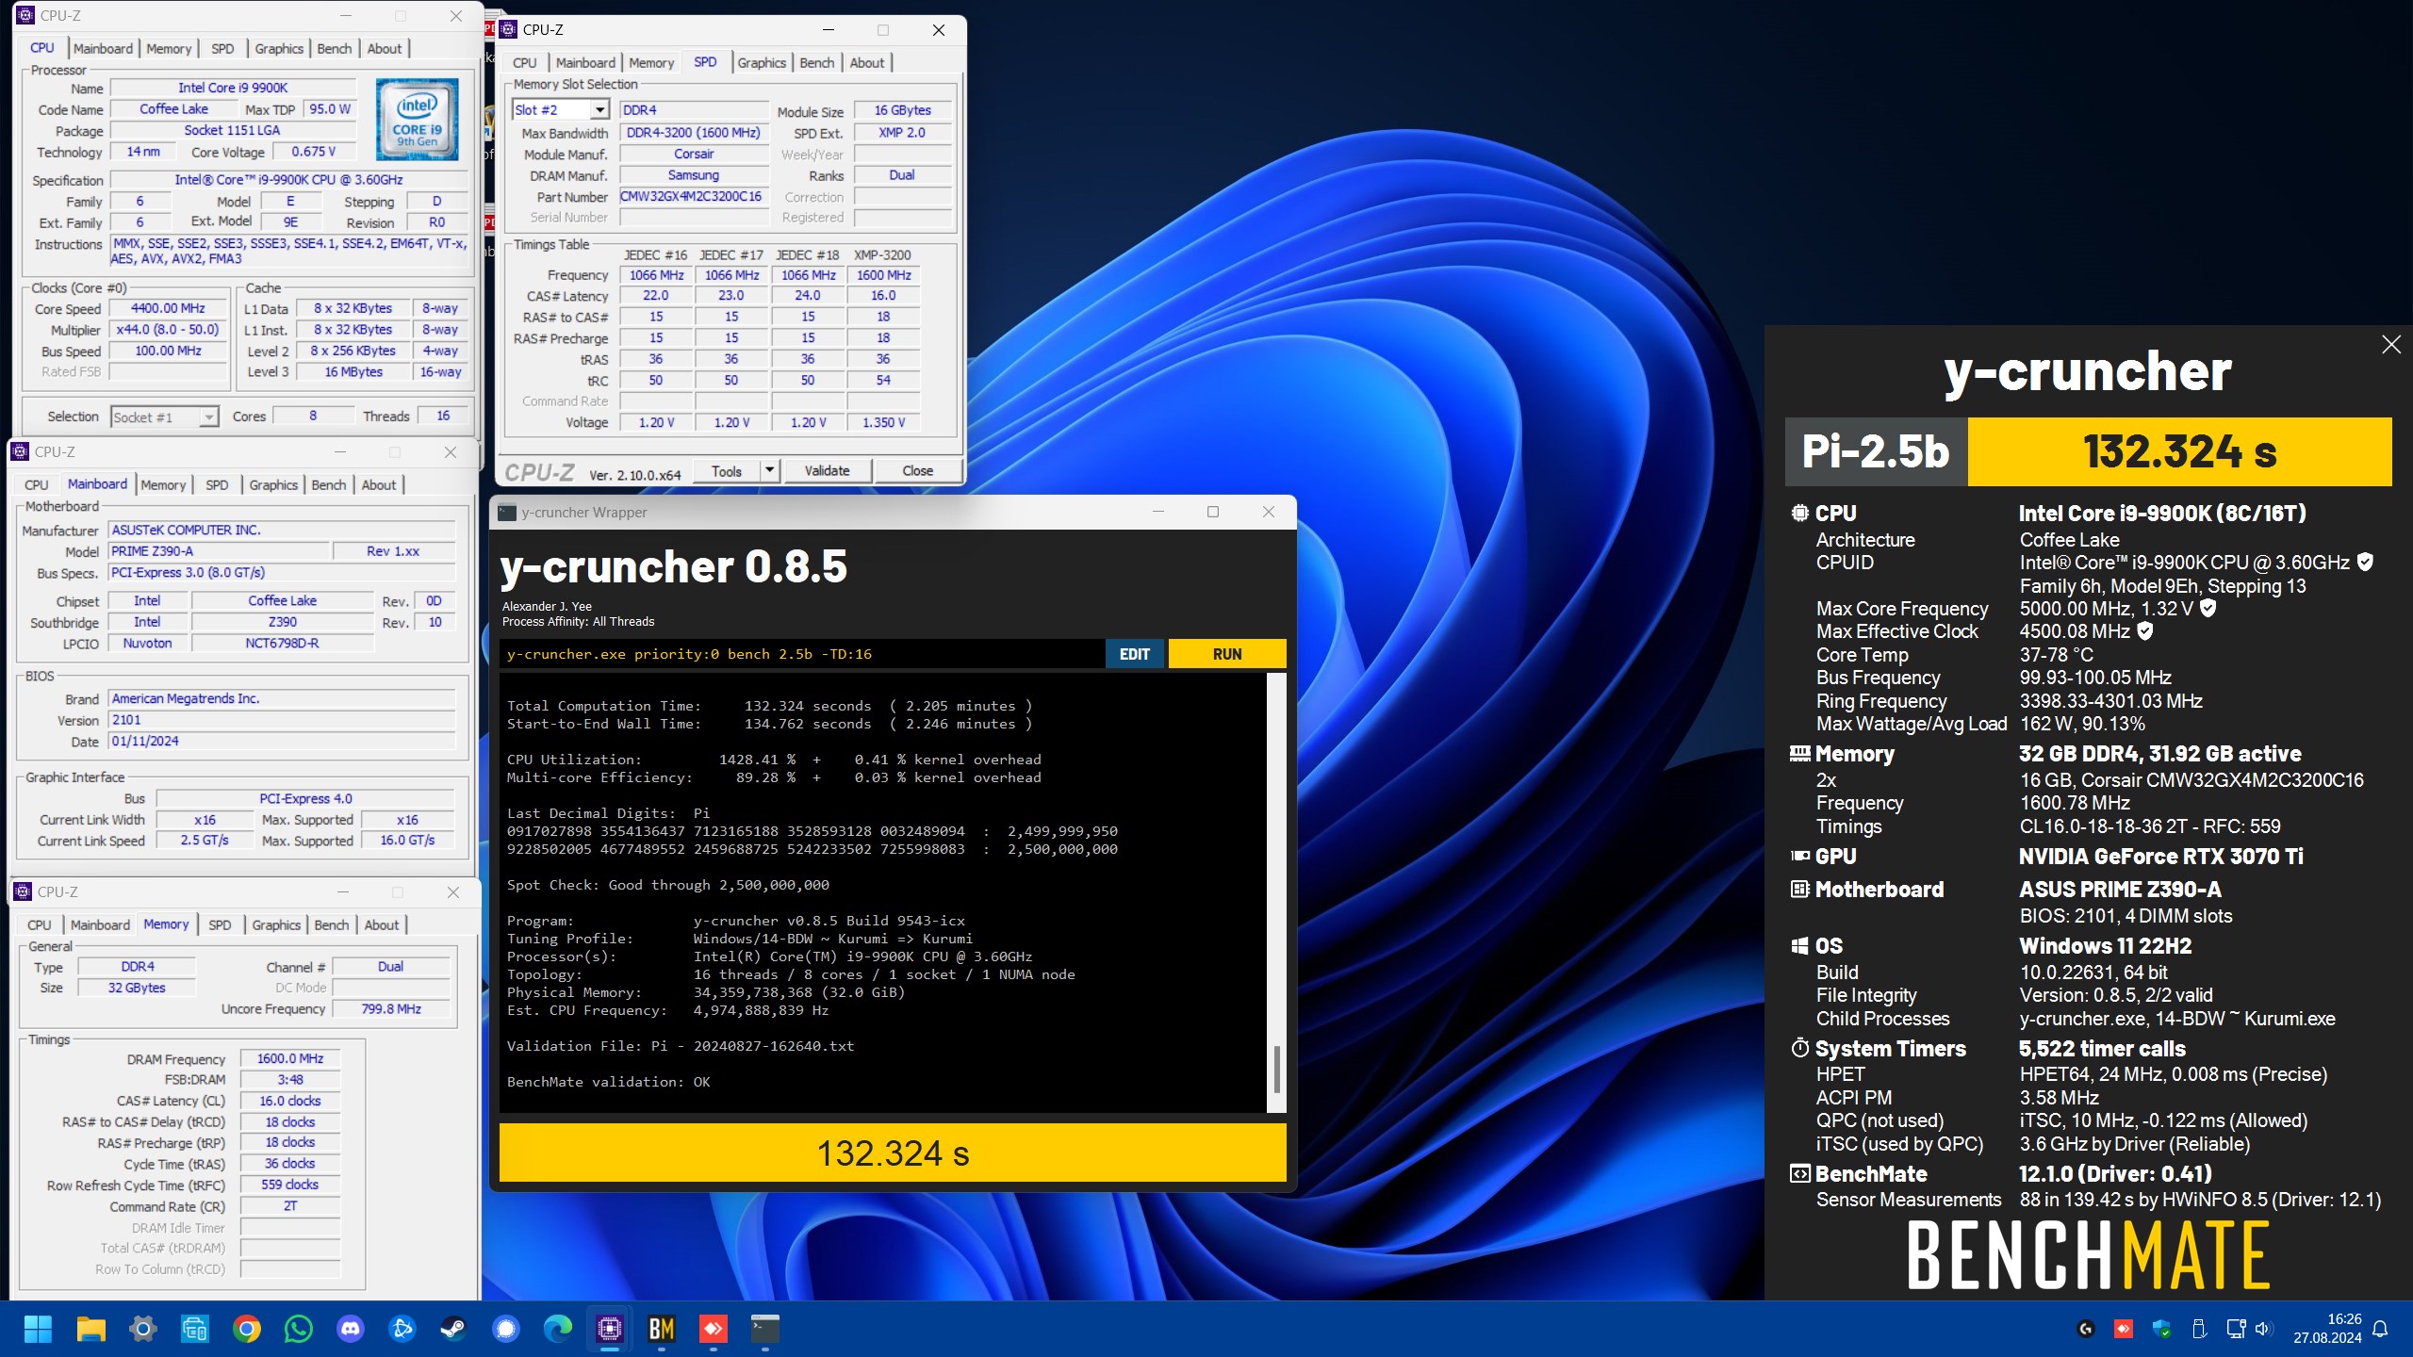This screenshot has width=2413, height=1357.
Task: Click the CPU chip icon in BenchMate panel
Action: click(1799, 514)
